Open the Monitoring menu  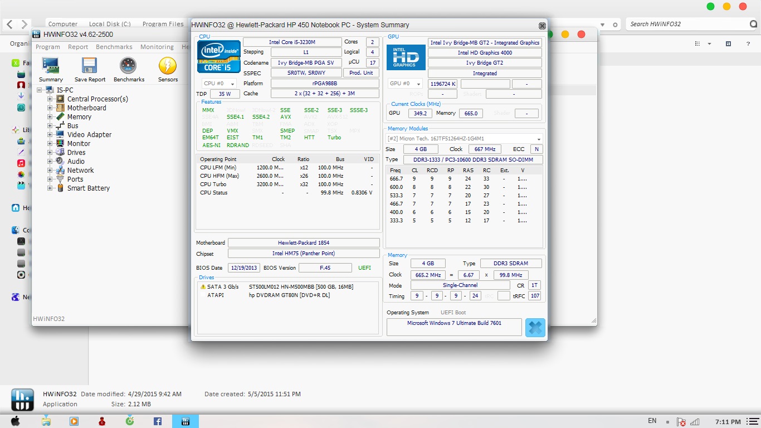point(157,47)
